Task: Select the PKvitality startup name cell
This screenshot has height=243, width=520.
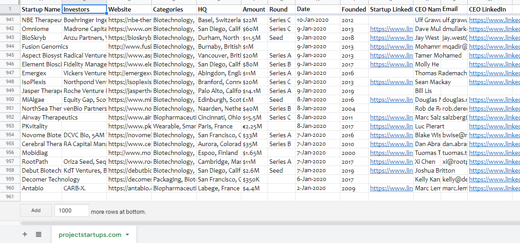Action: click(x=41, y=126)
